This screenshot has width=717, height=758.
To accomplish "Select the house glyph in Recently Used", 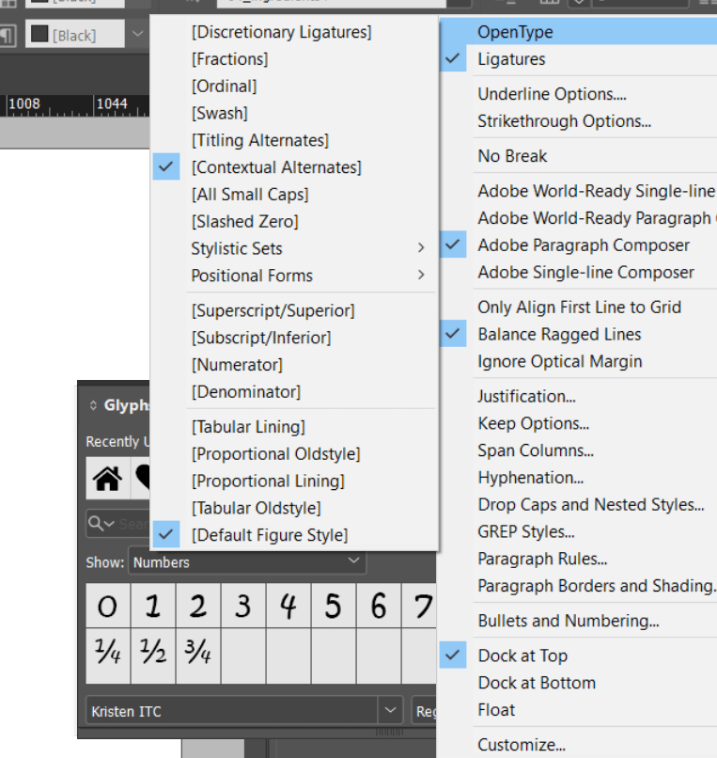I will [107, 478].
